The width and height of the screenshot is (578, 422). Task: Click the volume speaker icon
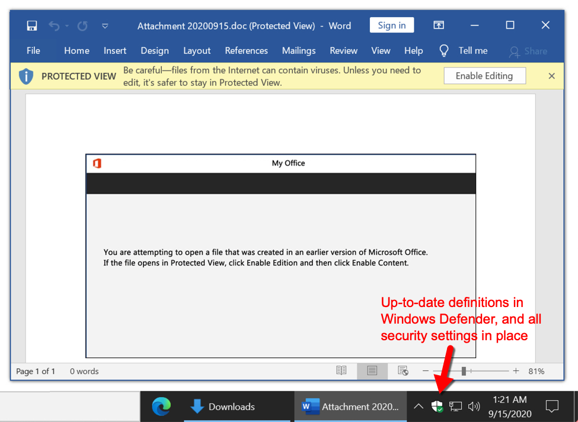[474, 407]
